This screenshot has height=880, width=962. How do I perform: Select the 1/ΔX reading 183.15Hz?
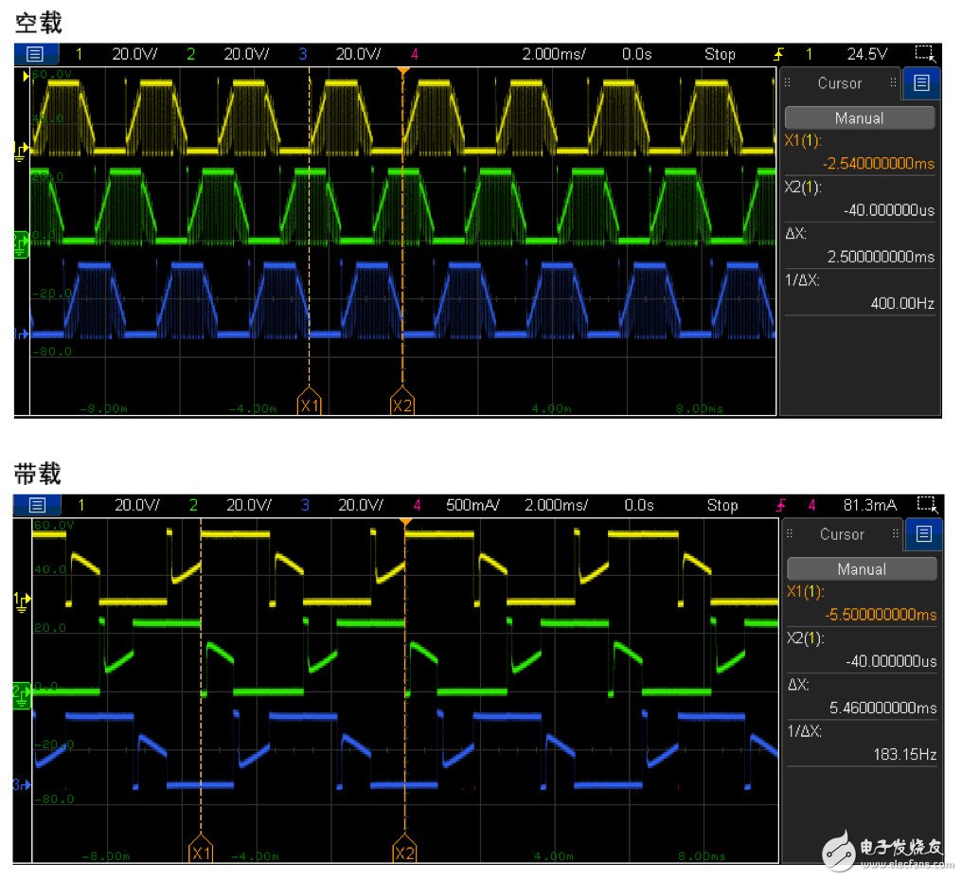(905, 754)
